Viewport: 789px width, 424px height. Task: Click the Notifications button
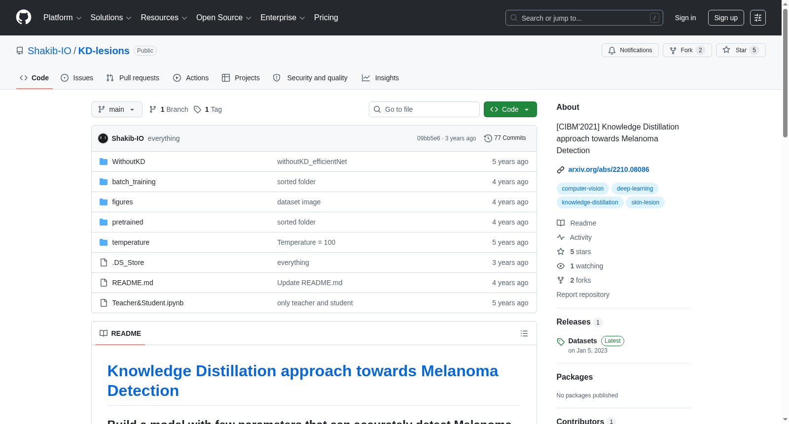[x=630, y=50]
